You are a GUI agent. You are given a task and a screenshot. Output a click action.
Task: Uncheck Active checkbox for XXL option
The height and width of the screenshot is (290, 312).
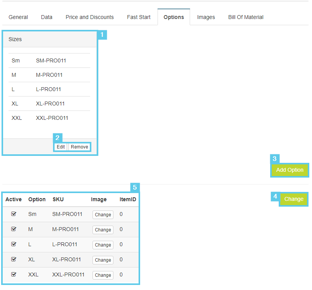(x=14, y=274)
